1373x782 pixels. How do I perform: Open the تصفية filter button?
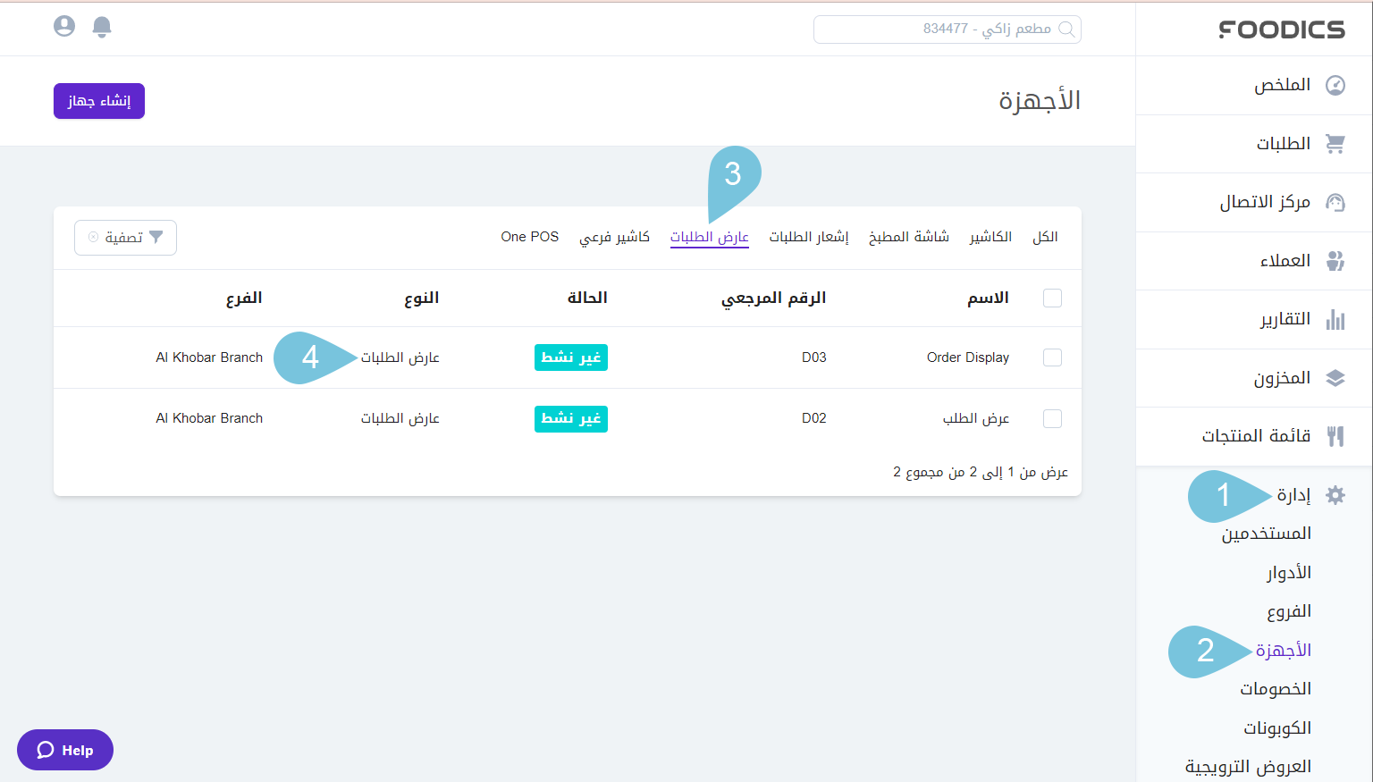[x=125, y=238]
